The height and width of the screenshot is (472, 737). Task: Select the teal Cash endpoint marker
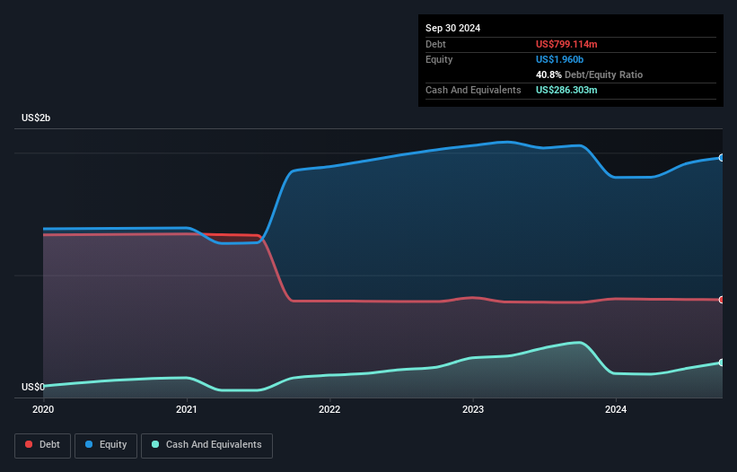722,363
